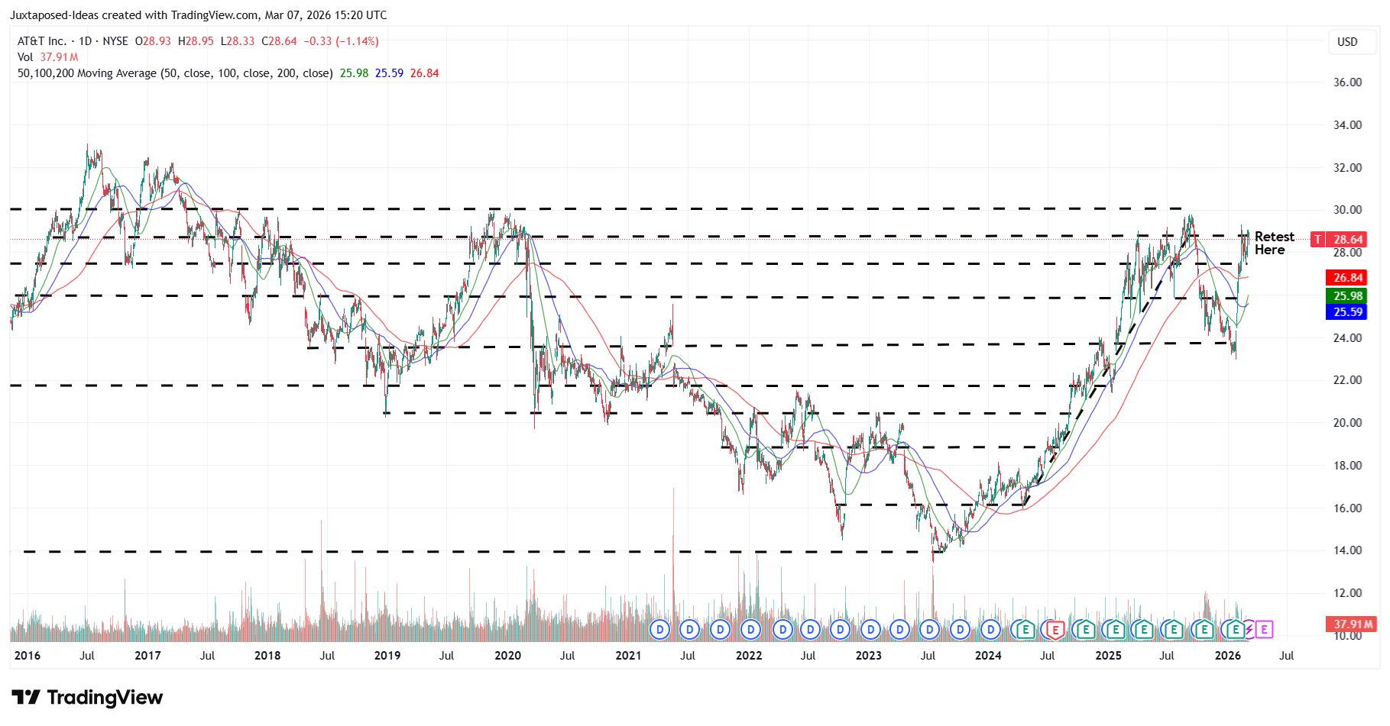Click the −0.33 (−1.14%) change value

[341, 41]
